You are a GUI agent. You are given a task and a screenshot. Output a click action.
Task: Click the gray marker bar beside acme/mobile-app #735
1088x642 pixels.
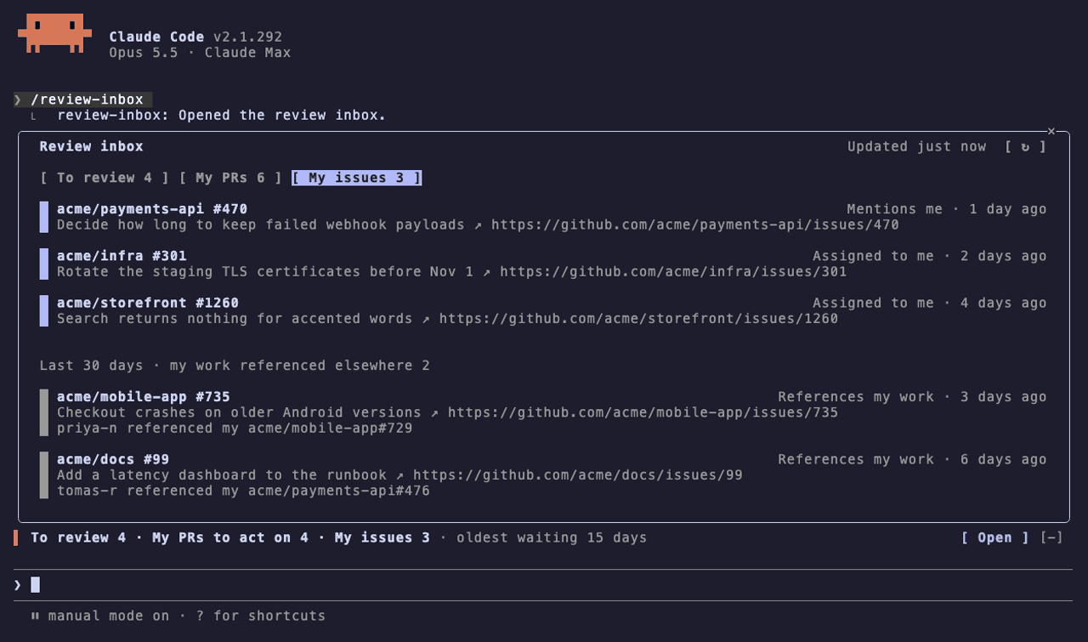pos(43,412)
